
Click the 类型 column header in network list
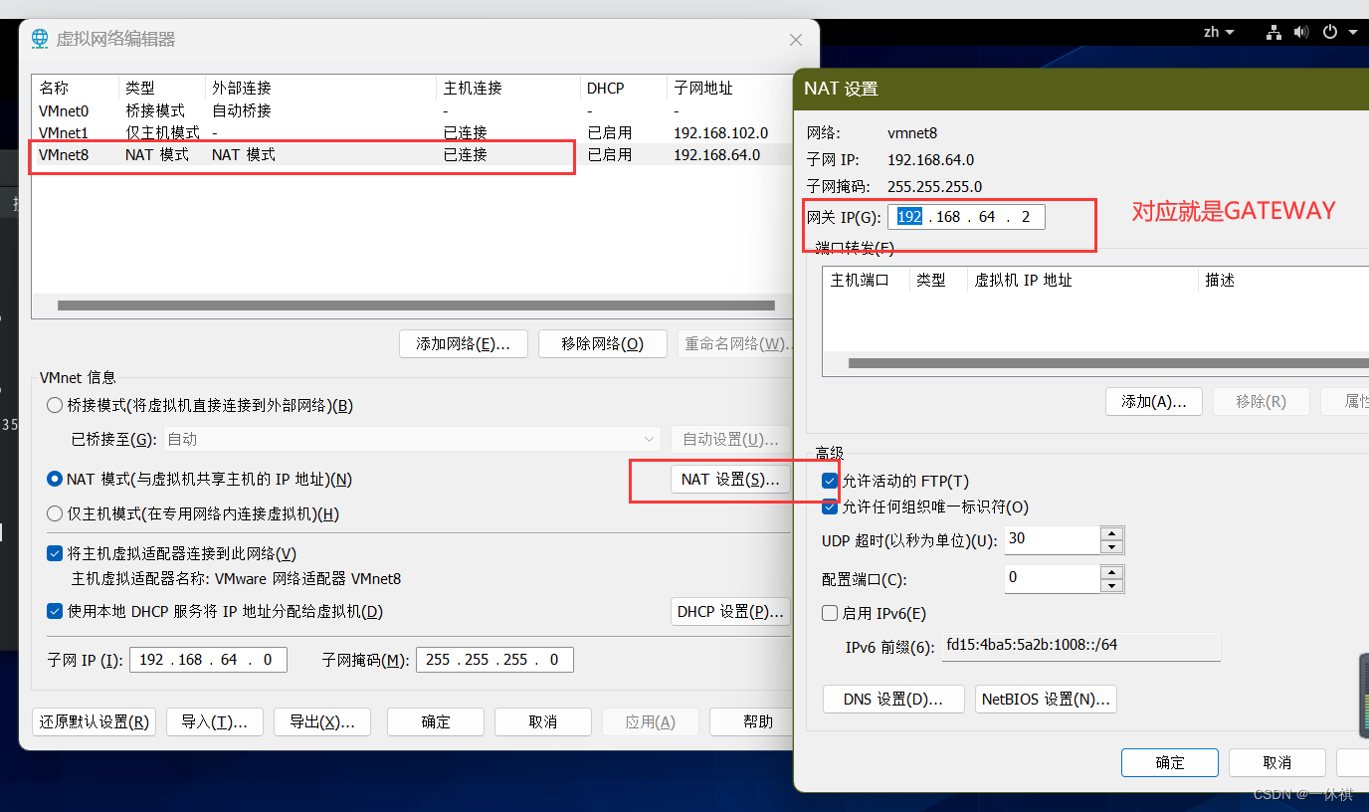coord(162,88)
